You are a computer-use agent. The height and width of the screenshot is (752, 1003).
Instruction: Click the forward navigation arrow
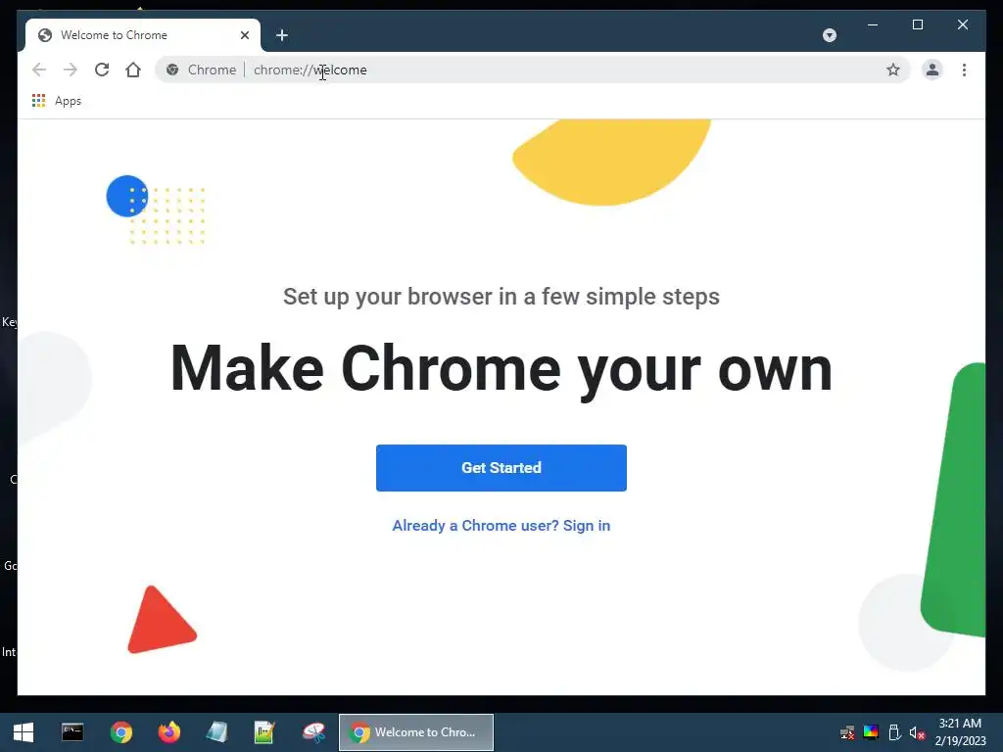pyautogui.click(x=71, y=70)
